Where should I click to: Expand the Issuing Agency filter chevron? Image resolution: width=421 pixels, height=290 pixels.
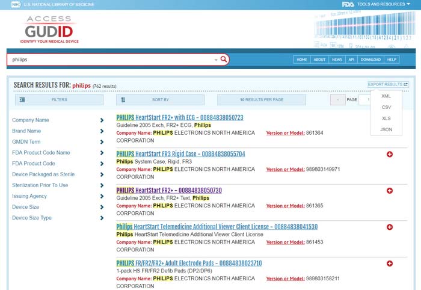pos(102,196)
